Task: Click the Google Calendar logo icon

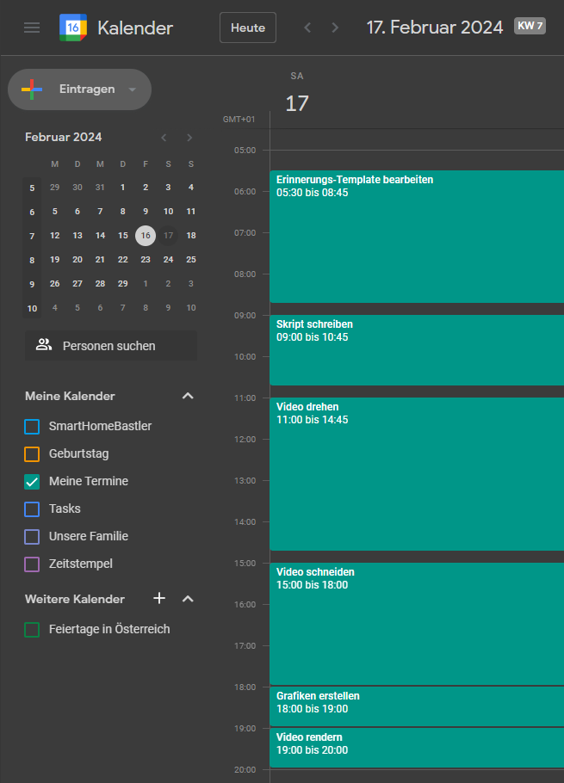Action: point(73,28)
